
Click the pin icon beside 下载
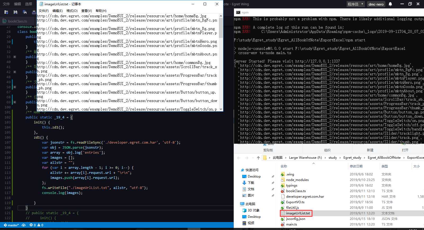[273, 183]
